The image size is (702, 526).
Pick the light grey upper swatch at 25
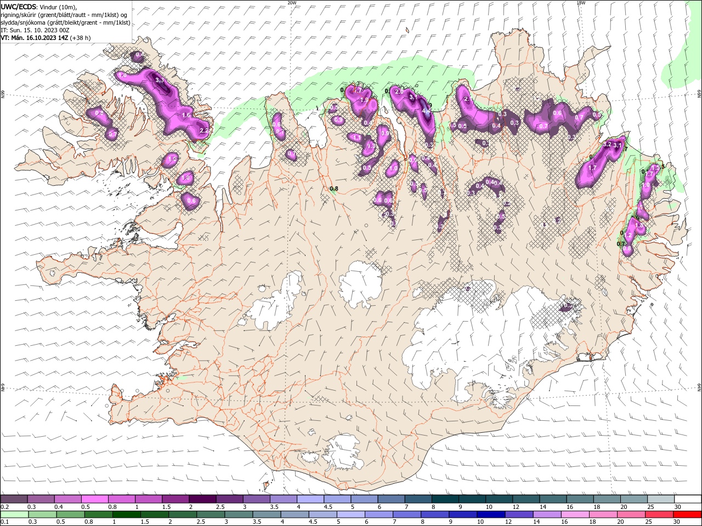coord(661,499)
